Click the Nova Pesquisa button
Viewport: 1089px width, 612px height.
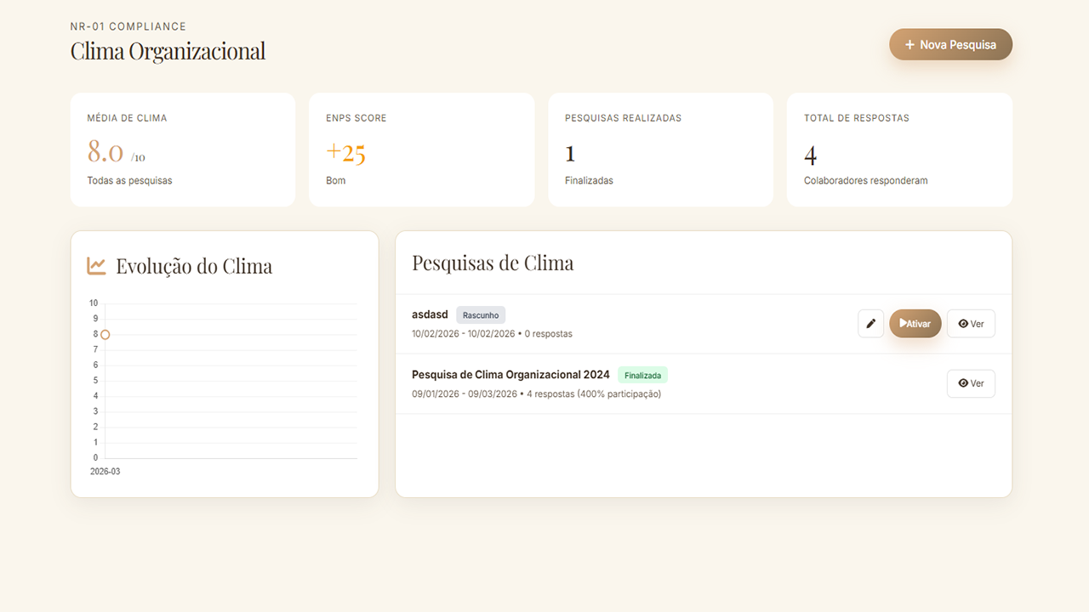click(950, 45)
